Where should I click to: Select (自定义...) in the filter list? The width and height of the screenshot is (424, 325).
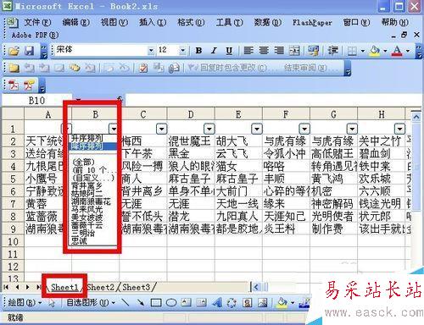coord(93,178)
